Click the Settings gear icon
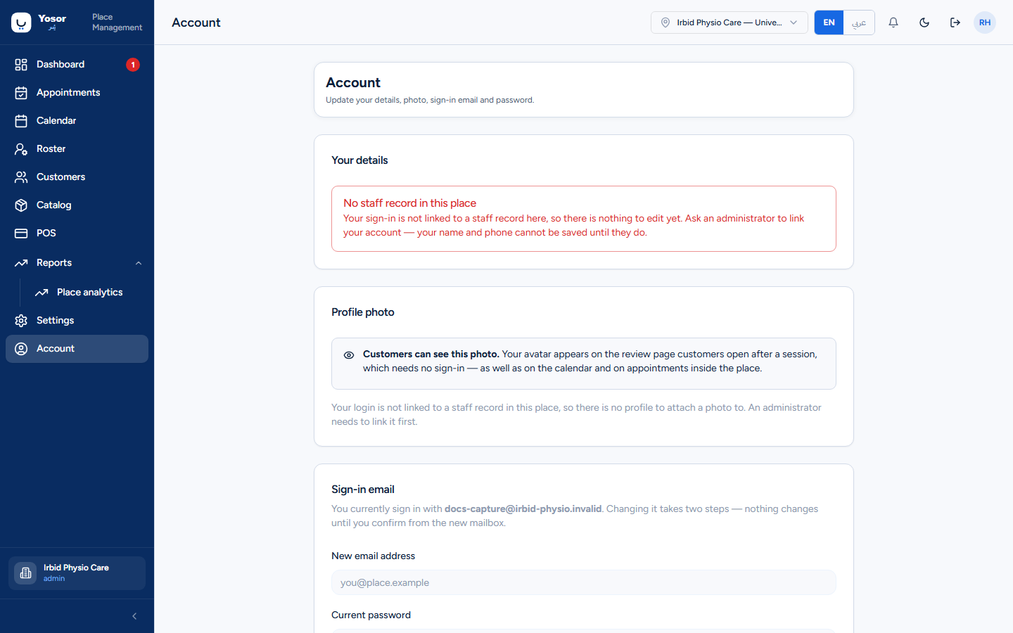 point(21,321)
